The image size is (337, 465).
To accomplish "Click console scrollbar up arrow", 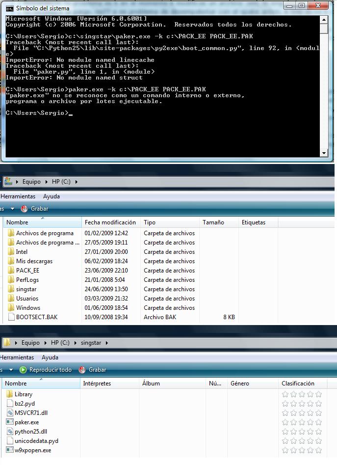I will tap(324, 20).
